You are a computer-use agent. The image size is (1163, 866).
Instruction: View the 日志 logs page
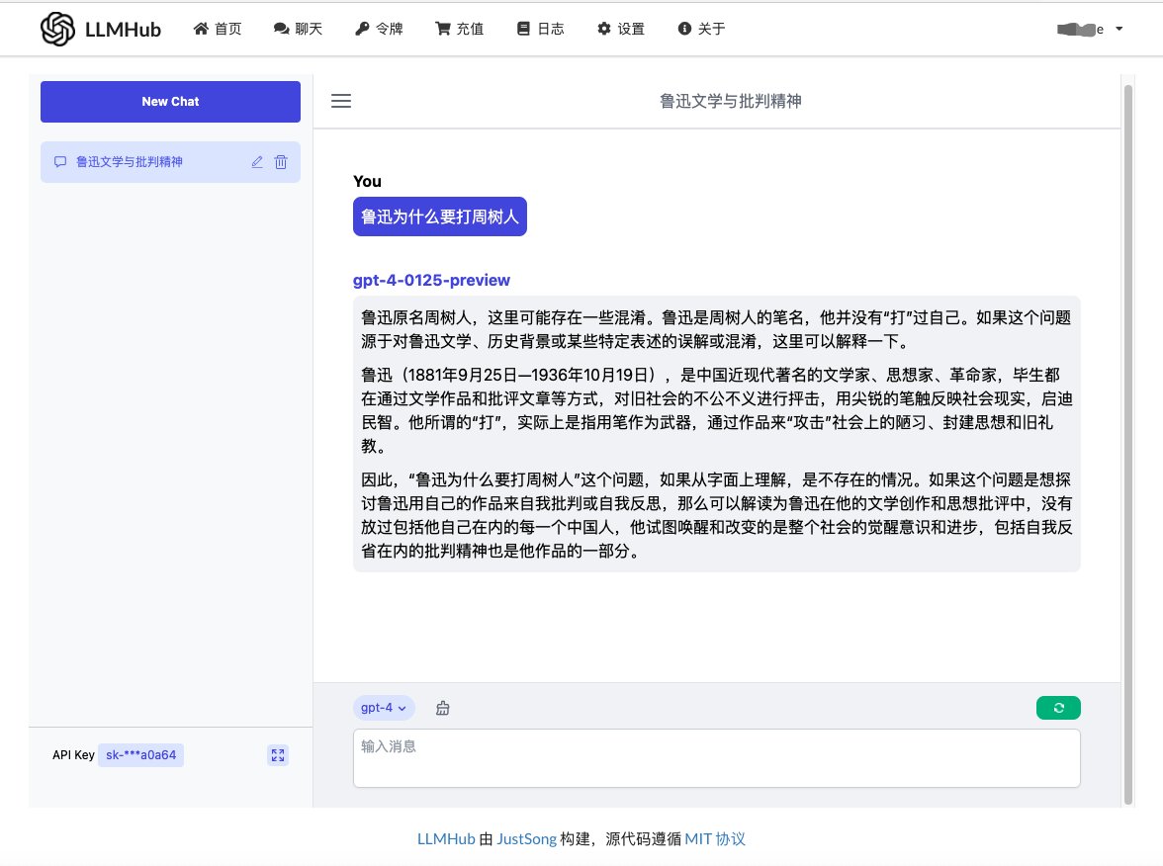click(x=541, y=29)
